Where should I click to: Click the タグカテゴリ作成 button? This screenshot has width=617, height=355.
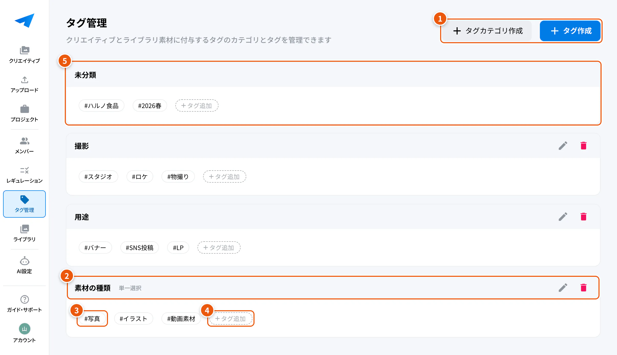(x=488, y=31)
